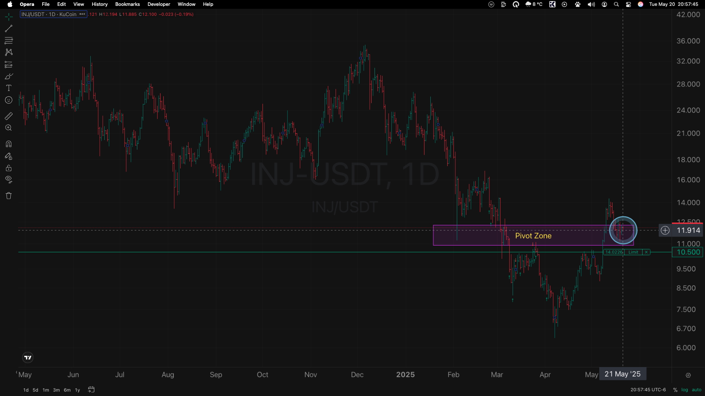Expand the INJ/USDT legend more options

click(82, 14)
